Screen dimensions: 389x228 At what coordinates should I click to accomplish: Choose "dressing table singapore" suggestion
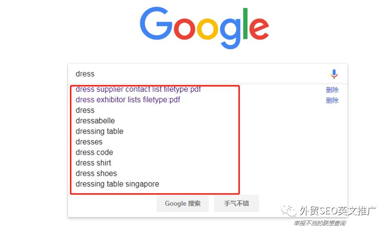pos(117,184)
